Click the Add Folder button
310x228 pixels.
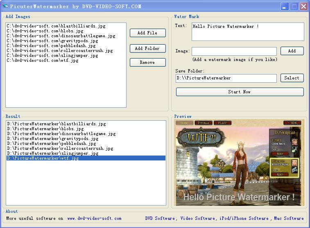pos(147,48)
